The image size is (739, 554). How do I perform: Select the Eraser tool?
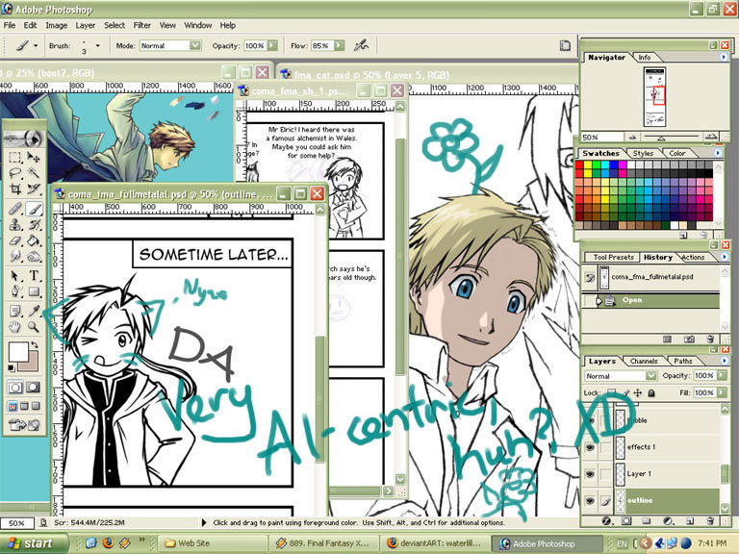tap(15, 240)
